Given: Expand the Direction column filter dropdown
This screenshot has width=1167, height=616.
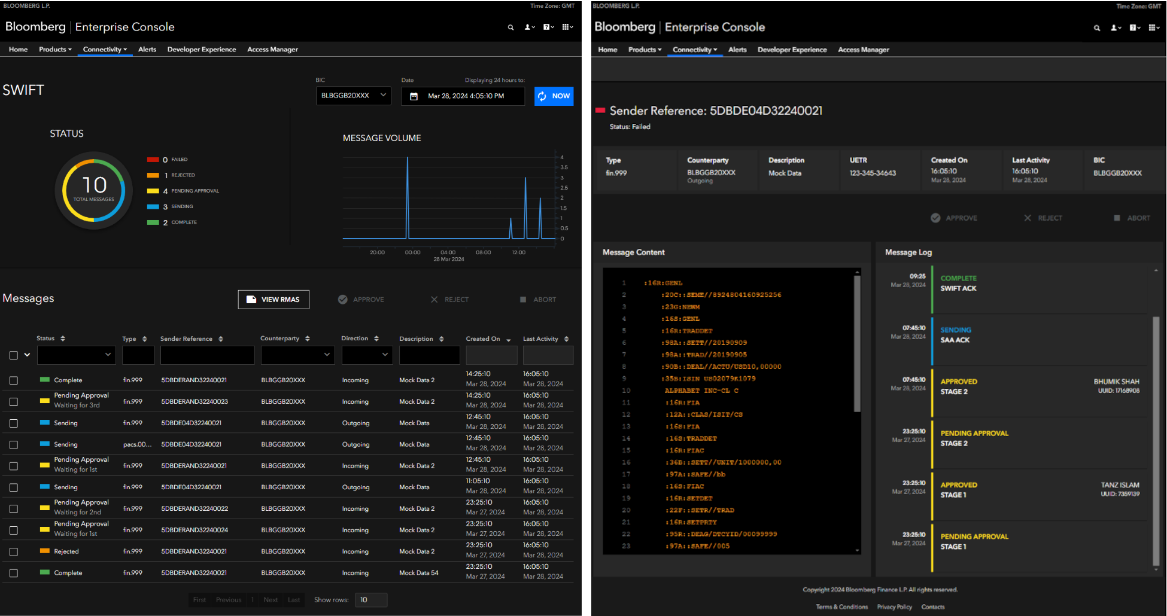Looking at the screenshot, I should pyautogui.click(x=366, y=355).
